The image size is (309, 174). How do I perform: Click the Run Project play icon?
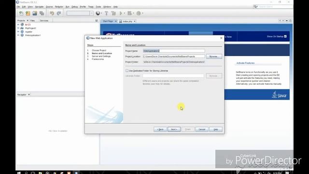(x=121, y=13)
